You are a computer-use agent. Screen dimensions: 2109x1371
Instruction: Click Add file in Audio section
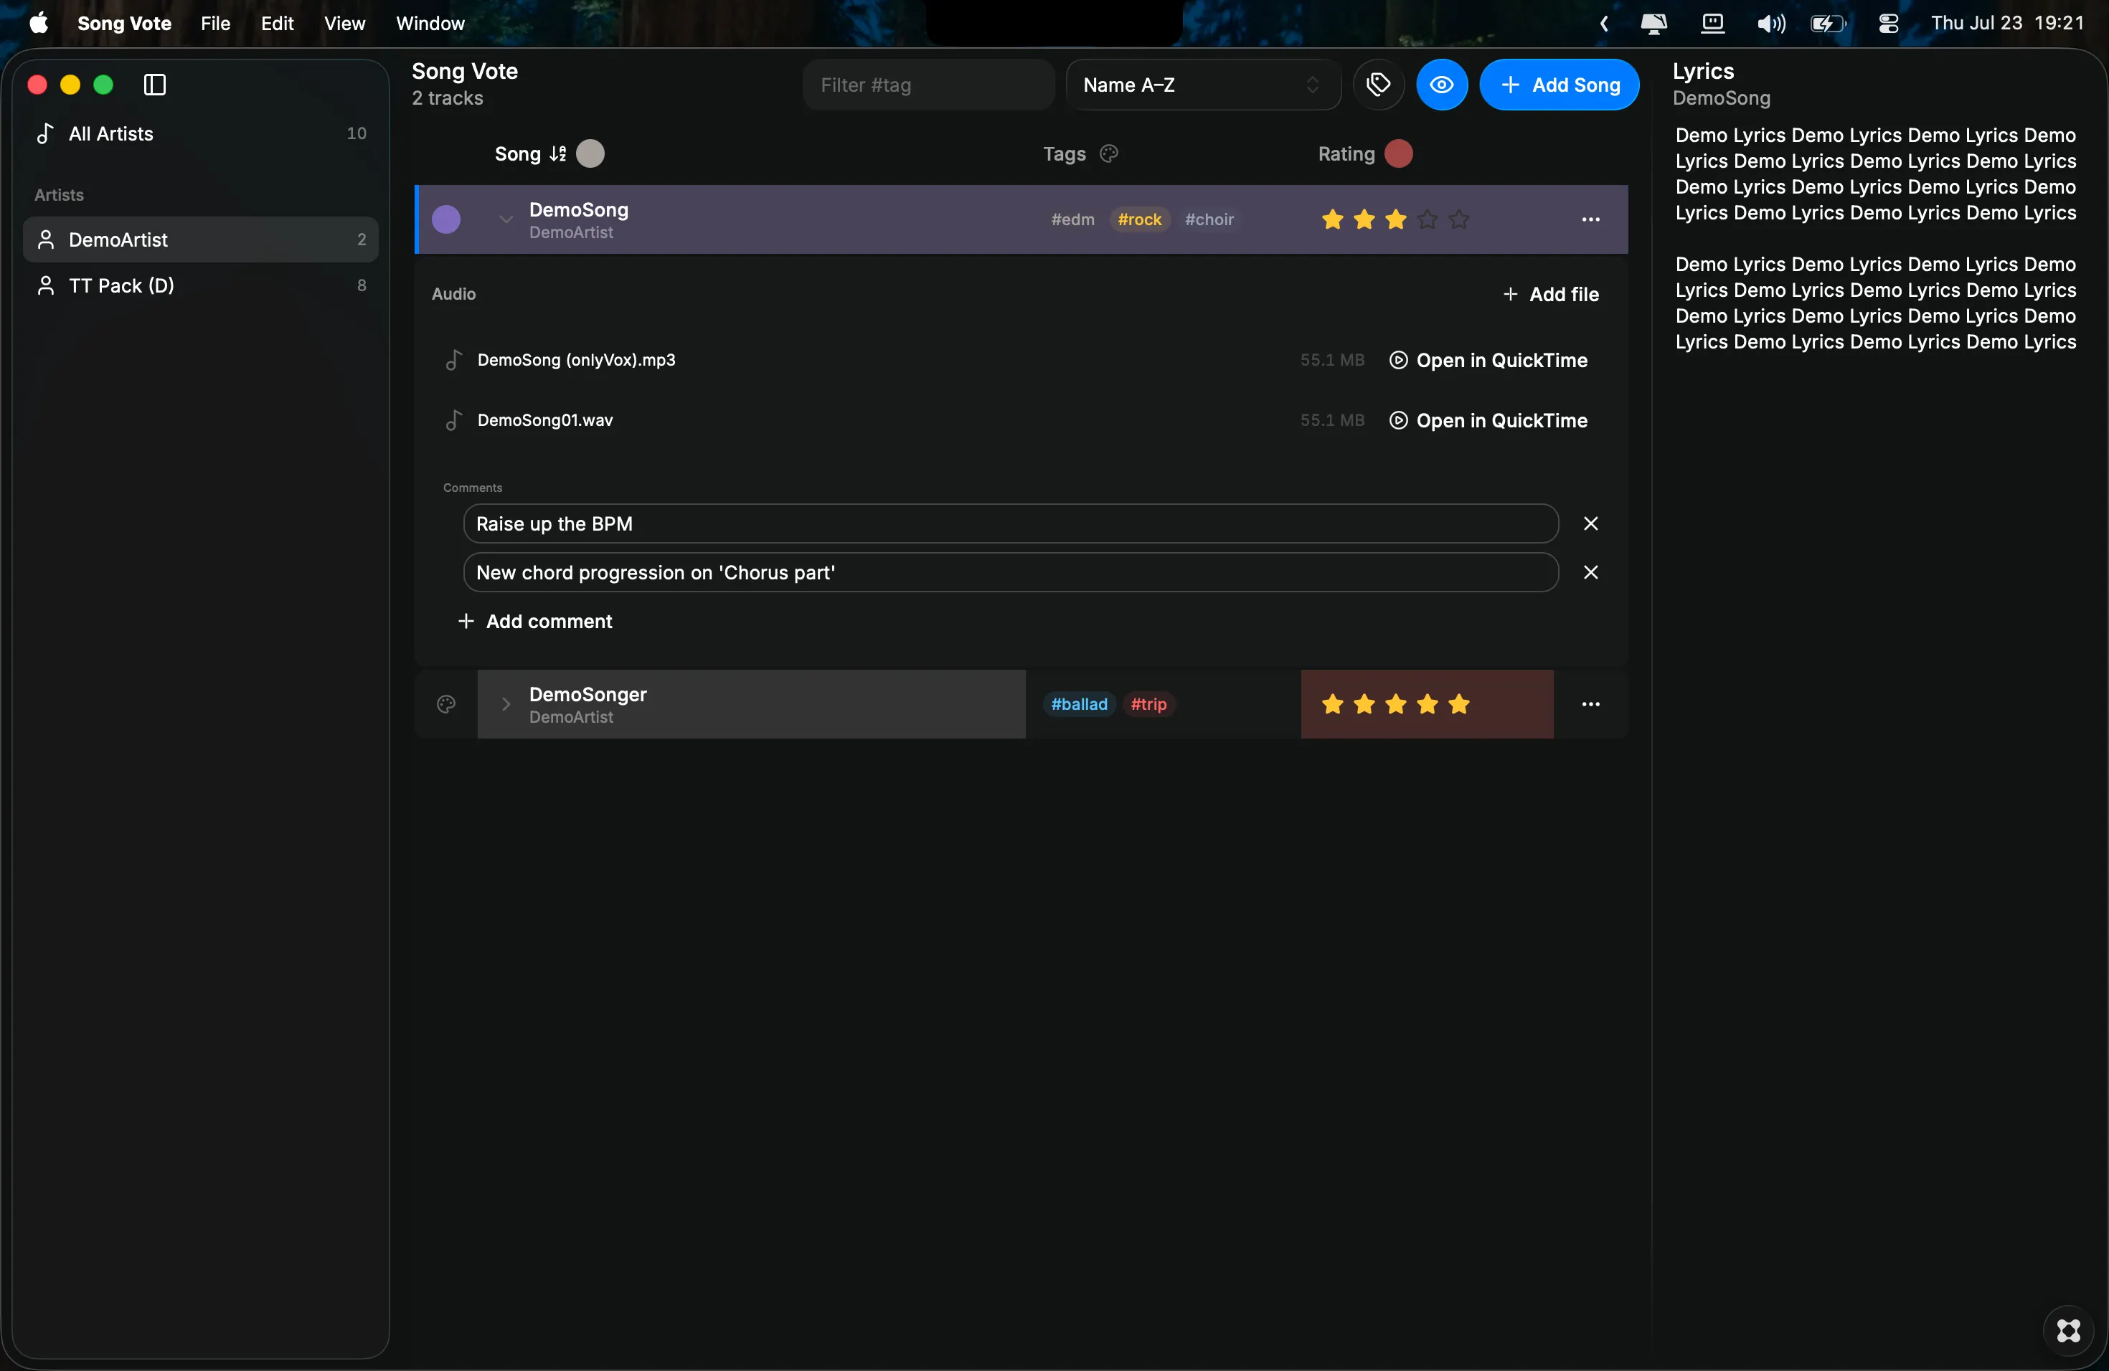pos(1551,294)
